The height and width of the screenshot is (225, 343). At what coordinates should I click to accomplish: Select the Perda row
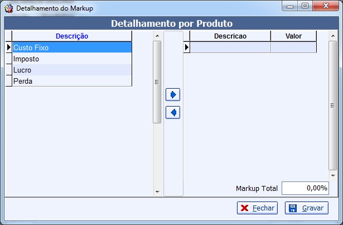tap(72, 81)
